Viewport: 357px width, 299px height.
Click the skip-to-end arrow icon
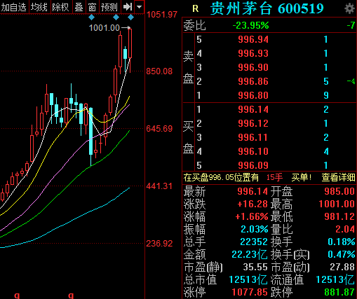(128, 7)
